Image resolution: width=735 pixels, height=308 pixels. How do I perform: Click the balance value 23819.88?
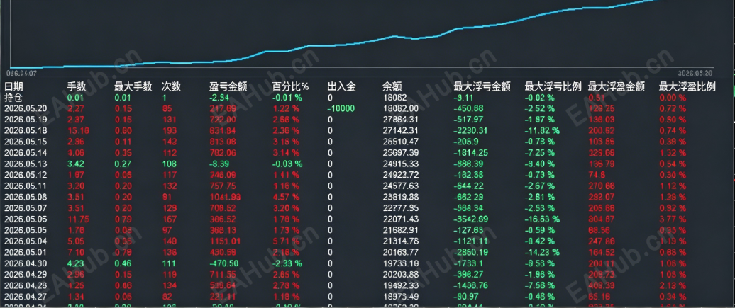coord(400,197)
